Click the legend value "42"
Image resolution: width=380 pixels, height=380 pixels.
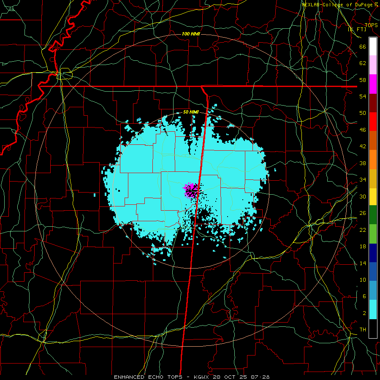pos(363,147)
